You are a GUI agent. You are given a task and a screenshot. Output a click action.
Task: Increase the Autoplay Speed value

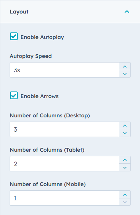pyautogui.click(x=125, y=66)
